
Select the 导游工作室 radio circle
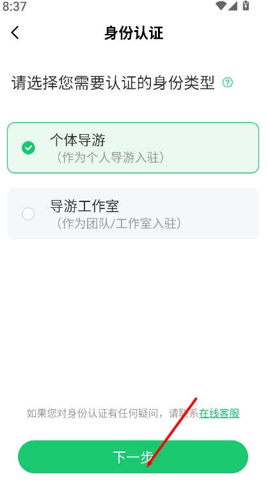pyautogui.click(x=28, y=214)
